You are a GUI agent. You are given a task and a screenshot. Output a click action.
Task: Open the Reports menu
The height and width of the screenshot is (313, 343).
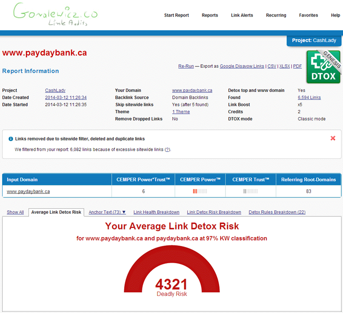[x=210, y=15]
